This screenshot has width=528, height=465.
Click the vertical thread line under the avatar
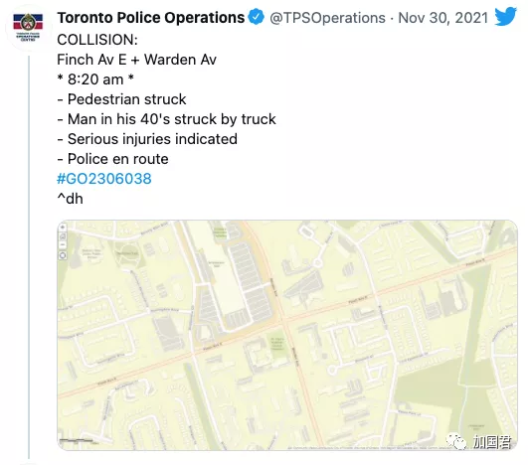29,257
